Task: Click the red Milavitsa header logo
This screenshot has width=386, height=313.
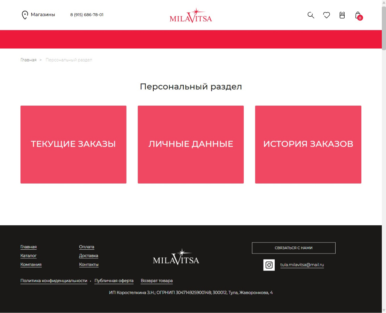Action: [x=191, y=16]
